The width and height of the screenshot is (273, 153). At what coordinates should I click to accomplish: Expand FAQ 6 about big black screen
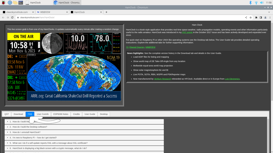coord(84,148)
